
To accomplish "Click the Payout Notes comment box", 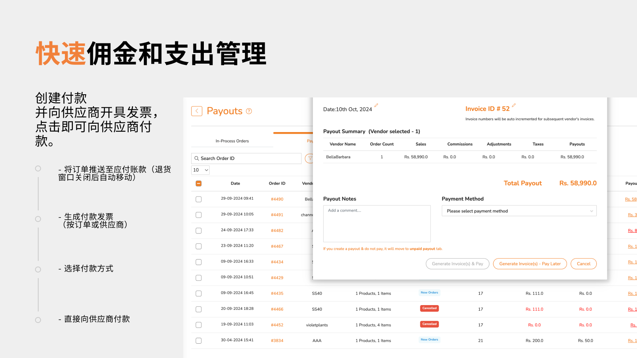I will tap(377, 224).
